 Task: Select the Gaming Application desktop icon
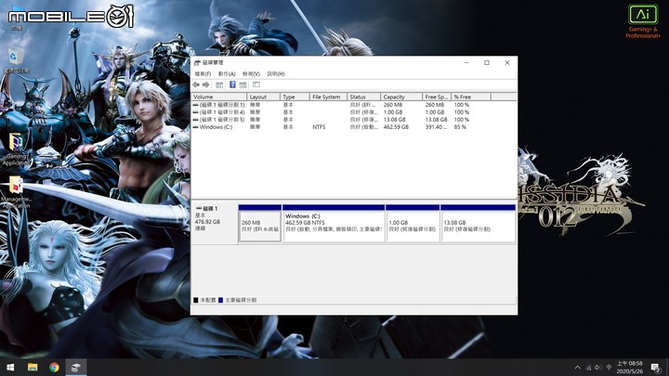16,149
